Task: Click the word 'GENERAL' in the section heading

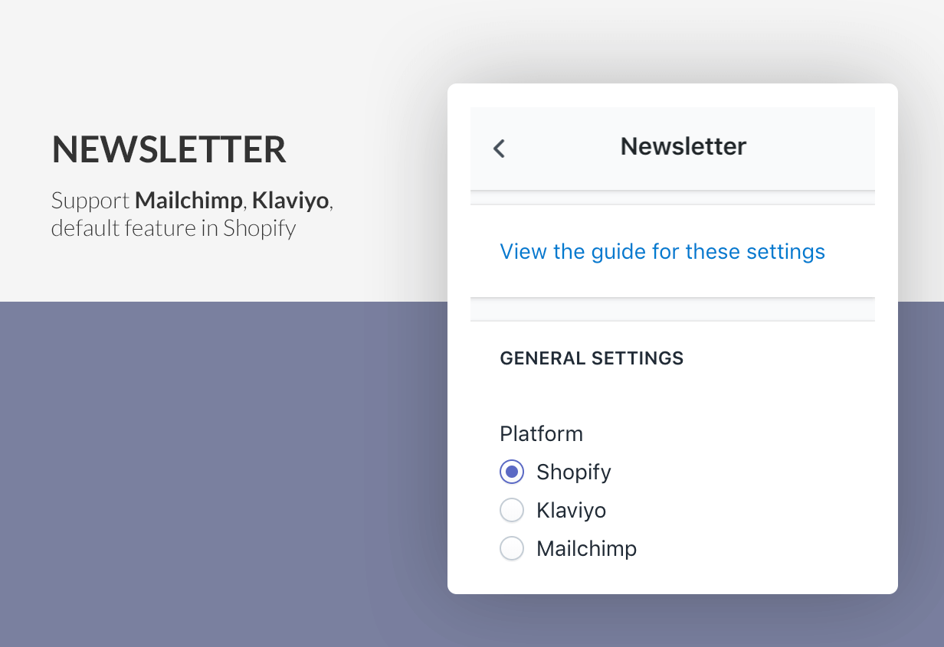Action: (x=542, y=358)
